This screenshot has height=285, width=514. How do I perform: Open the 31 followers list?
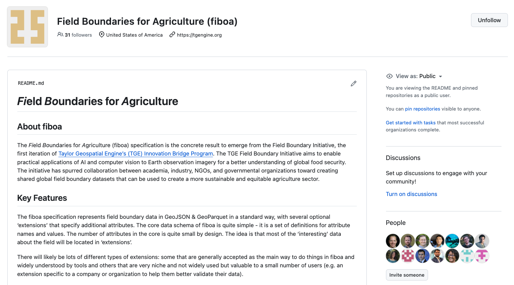click(78, 35)
